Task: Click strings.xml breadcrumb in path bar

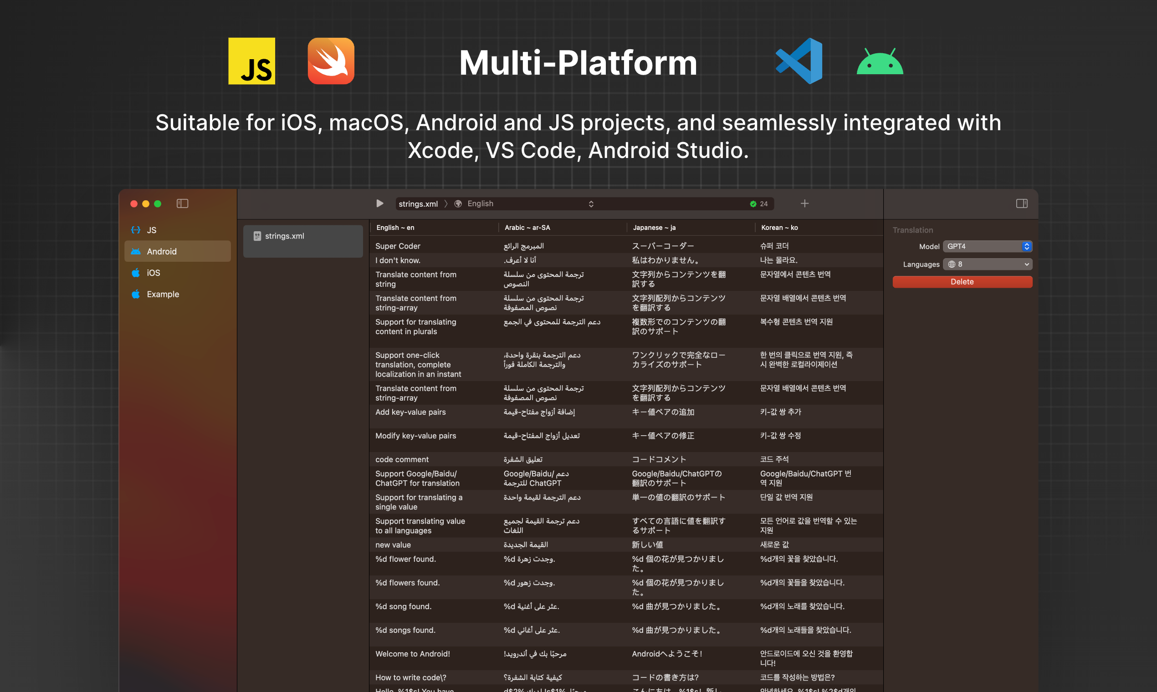Action: [x=418, y=204]
